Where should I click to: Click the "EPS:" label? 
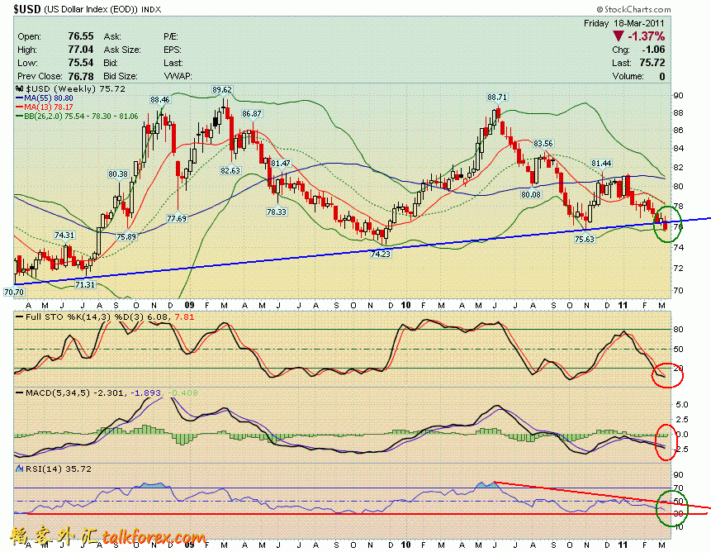(173, 50)
